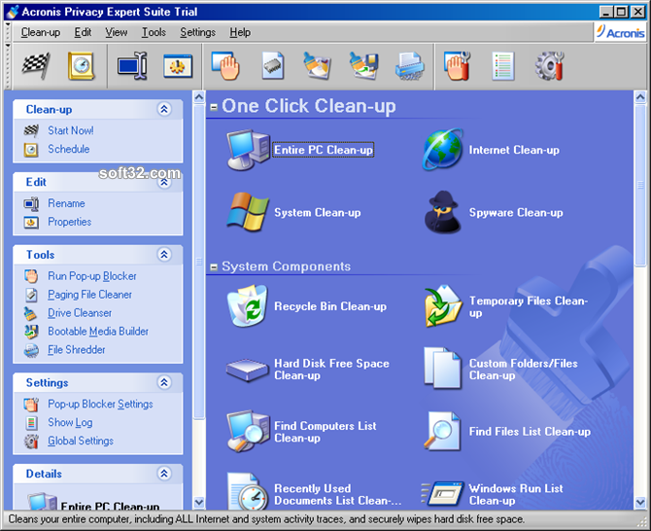Collapse the Settings sidebar panel
This screenshot has height=531, width=651.
coord(164,382)
